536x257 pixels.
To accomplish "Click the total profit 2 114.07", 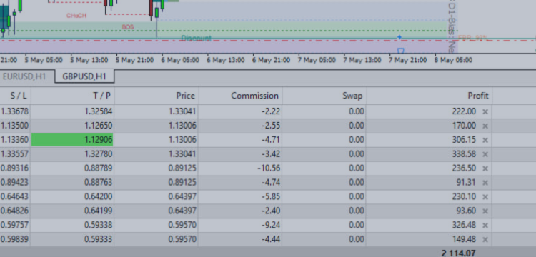I will tap(458, 253).
